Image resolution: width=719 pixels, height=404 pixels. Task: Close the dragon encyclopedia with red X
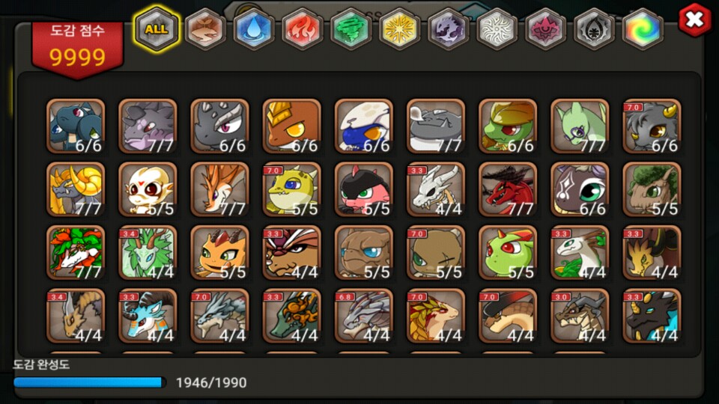tap(695, 19)
